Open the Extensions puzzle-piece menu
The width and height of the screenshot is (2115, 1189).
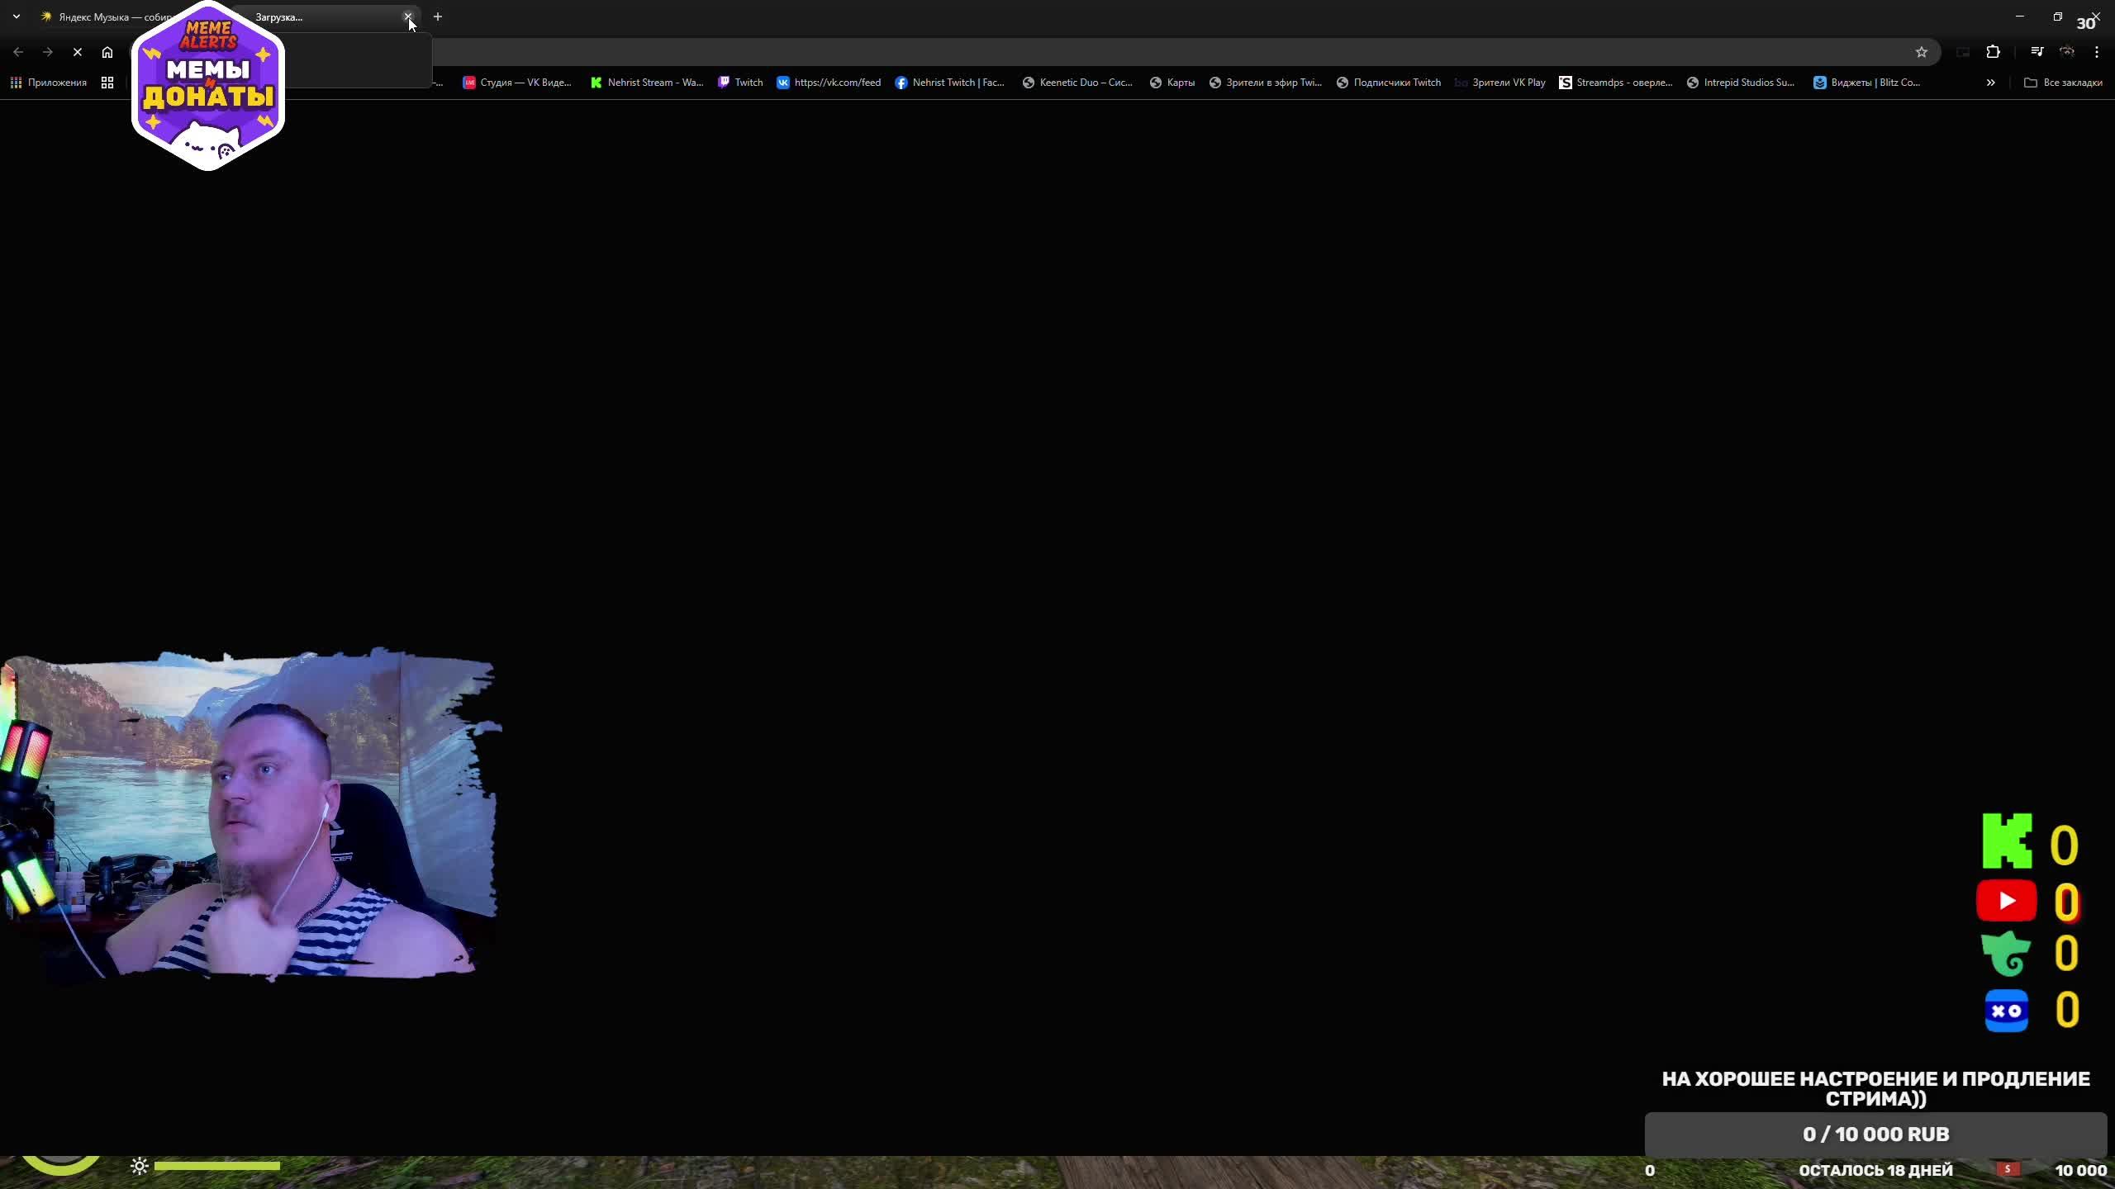[1994, 52]
